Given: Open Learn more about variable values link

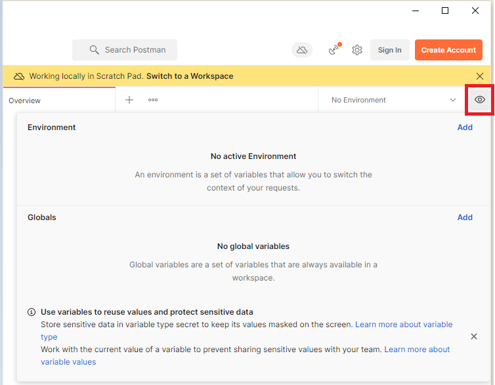Looking at the screenshot, I should (417, 350).
